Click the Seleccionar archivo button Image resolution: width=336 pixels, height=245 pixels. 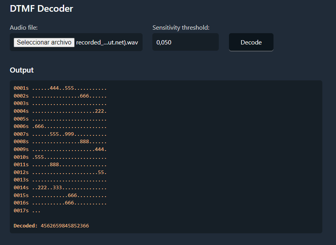(x=44, y=42)
